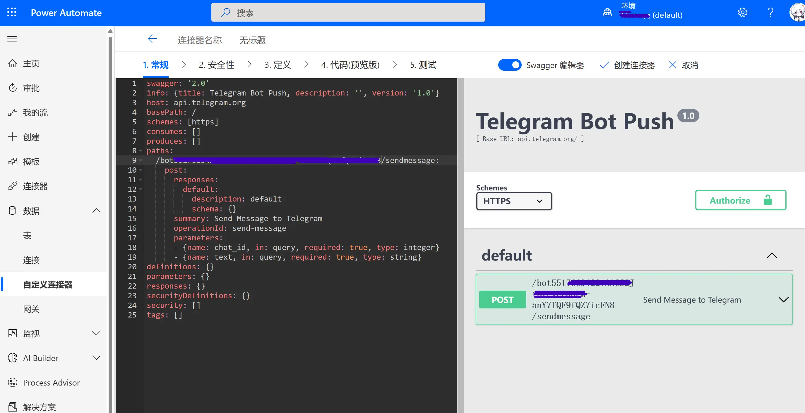The image size is (805, 413).
Task: Toggle the Swagger 编辑器 switch off
Action: (x=509, y=65)
